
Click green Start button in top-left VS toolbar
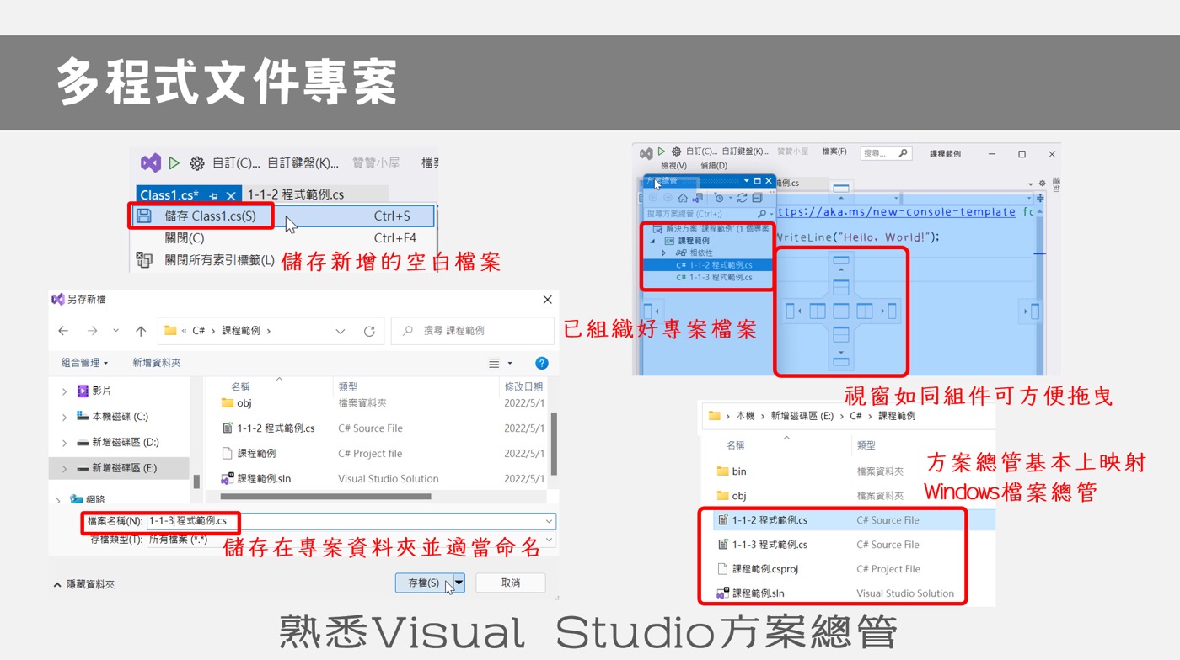(174, 163)
